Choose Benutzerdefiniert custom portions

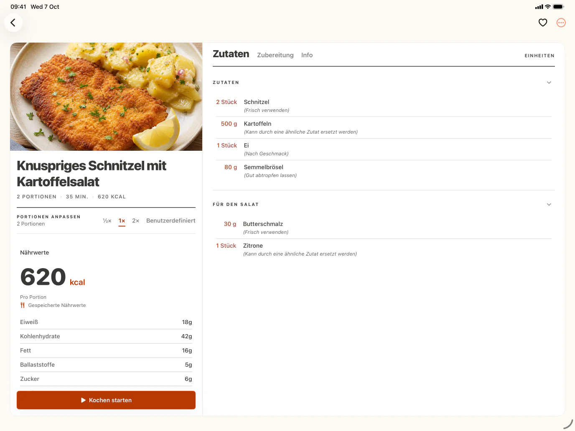point(171,221)
